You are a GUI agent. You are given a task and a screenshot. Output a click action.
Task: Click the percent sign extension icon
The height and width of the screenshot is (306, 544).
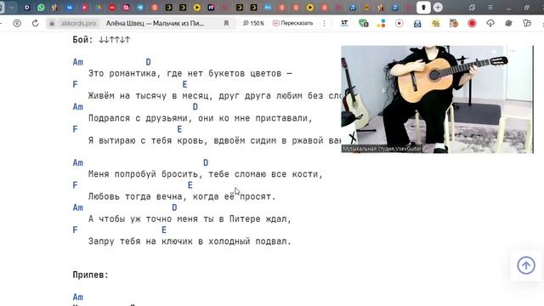[x=436, y=23]
